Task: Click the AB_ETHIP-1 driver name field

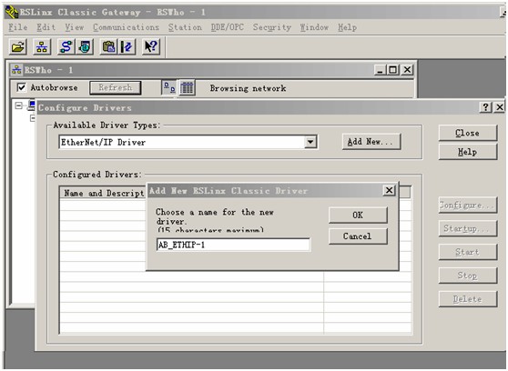Action: 233,245
